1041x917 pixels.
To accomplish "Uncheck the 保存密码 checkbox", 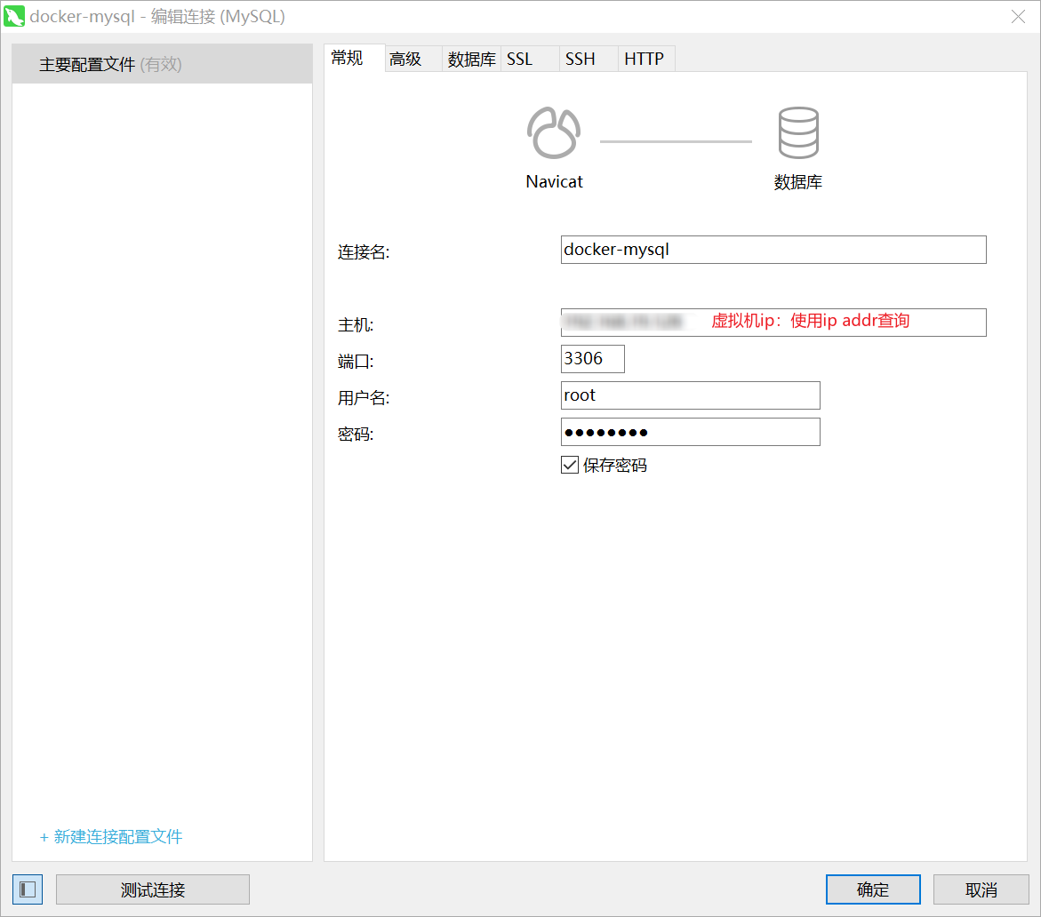I will click(570, 465).
